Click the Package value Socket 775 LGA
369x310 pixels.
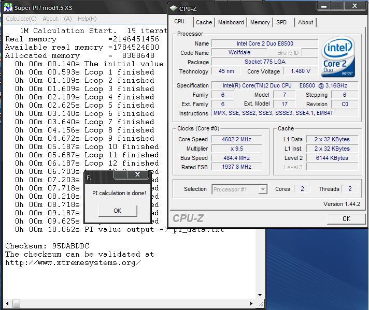tap(265, 62)
